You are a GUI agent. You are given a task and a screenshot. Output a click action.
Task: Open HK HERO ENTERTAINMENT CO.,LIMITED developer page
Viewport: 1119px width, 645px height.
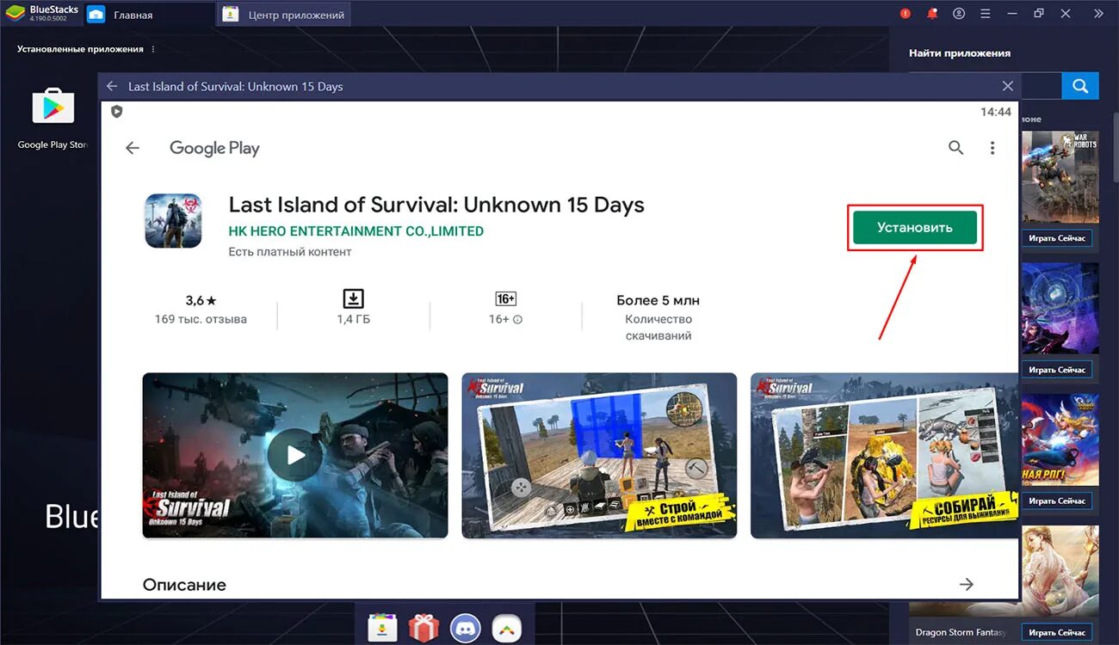[x=356, y=231]
